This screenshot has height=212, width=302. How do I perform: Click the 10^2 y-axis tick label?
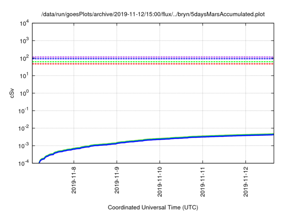coord(25,58)
